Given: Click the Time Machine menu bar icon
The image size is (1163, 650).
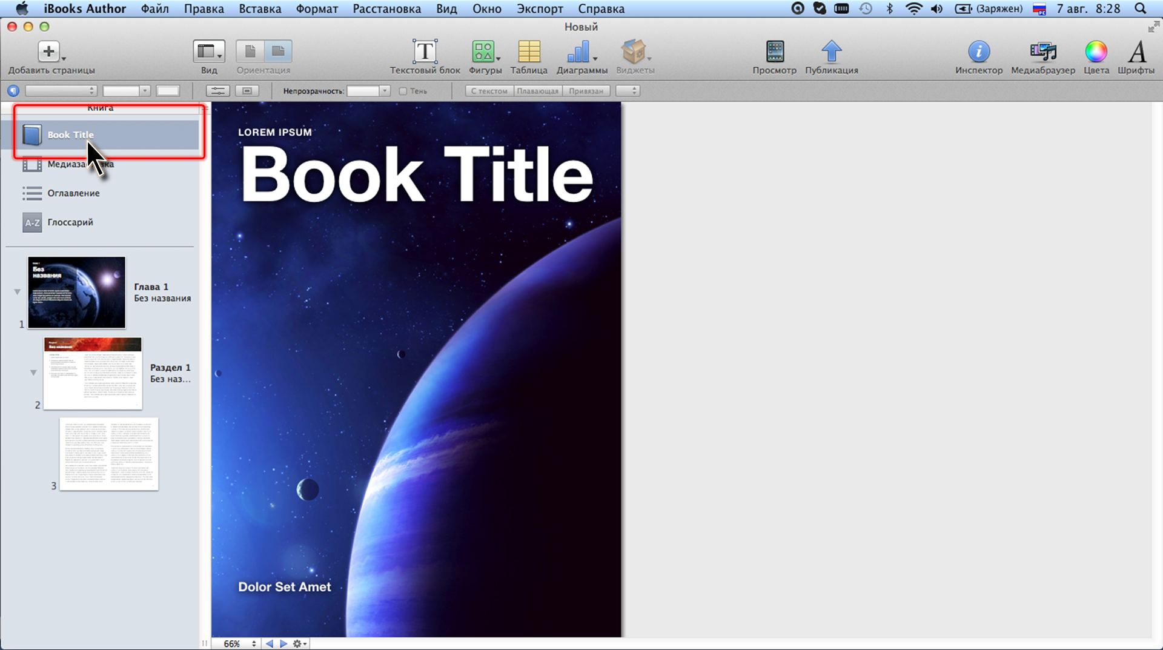Looking at the screenshot, I should click(x=866, y=8).
